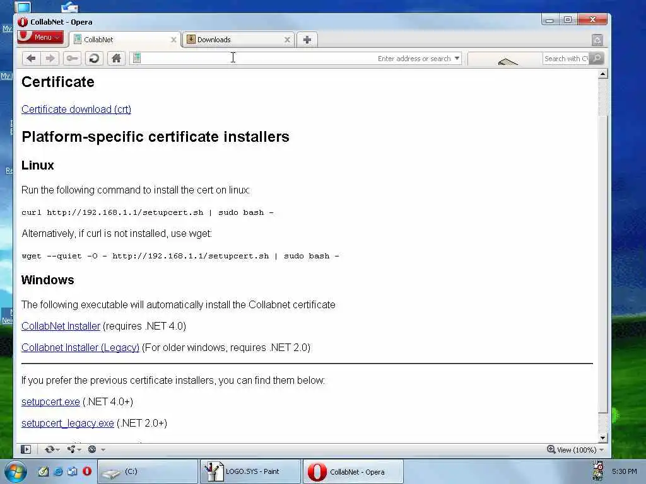Open Certificate download (crt) link
Viewport: 646px width, 484px height.
click(x=76, y=110)
